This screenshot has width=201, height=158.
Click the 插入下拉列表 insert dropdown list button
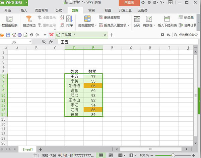pos(167,22)
